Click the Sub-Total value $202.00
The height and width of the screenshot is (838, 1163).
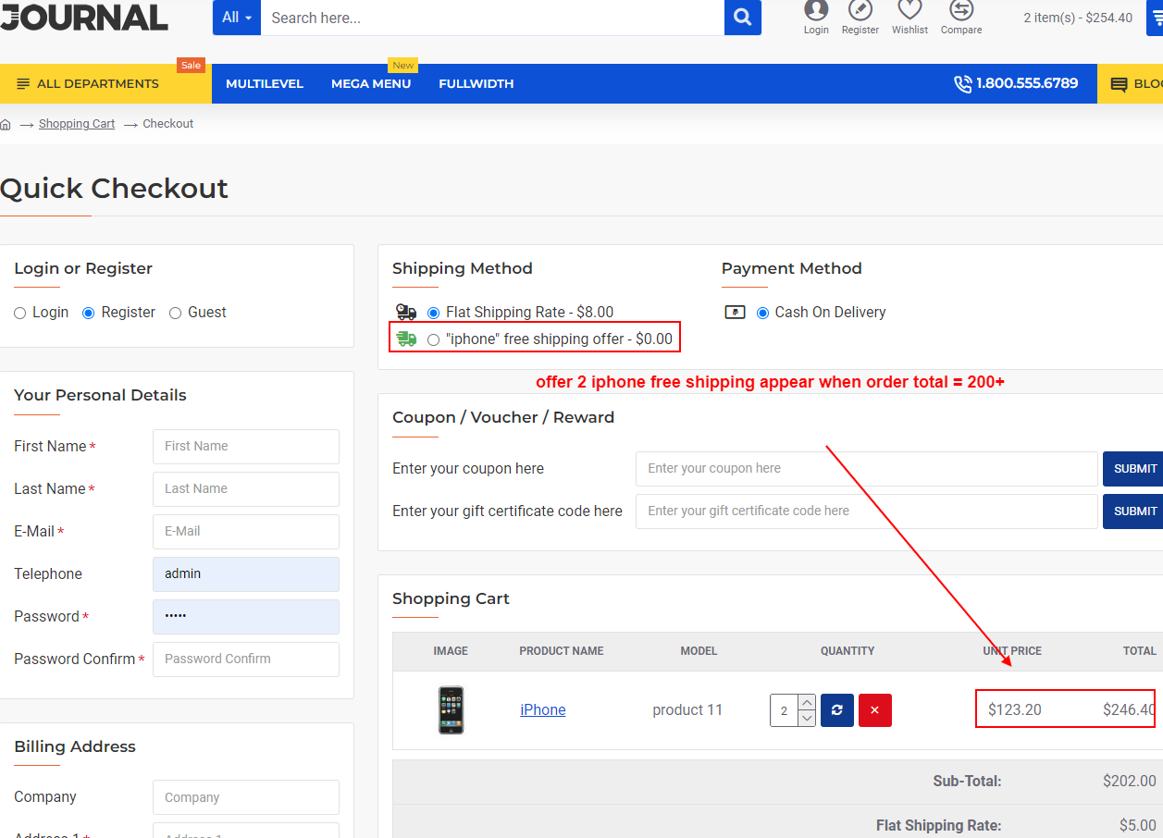click(x=1130, y=782)
